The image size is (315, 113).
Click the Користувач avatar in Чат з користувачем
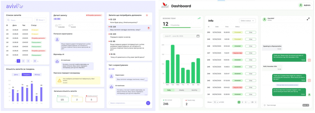[x=111, y=76]
